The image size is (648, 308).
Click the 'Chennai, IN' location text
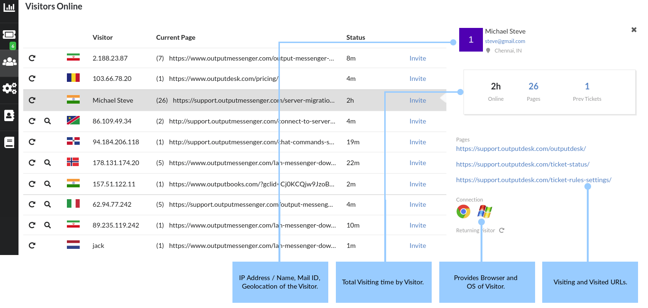tap(508, 51)
